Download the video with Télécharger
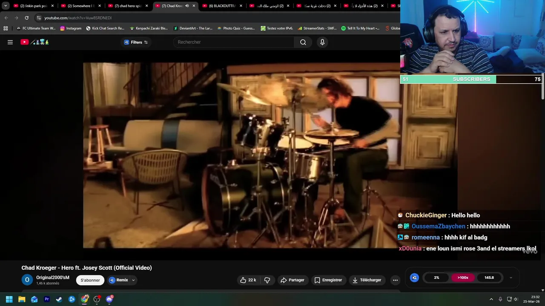 [367, 280]
